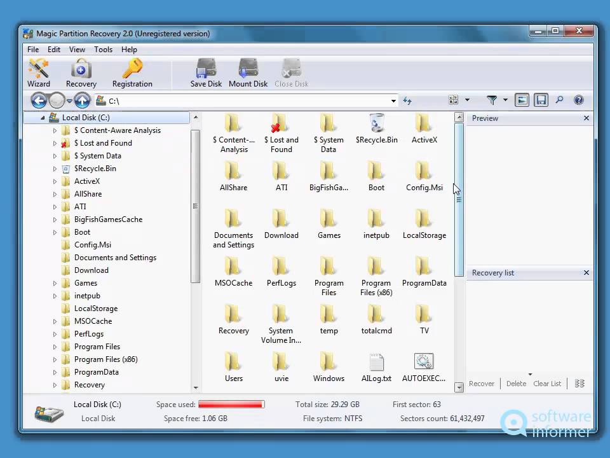
Task: Open the Edit menu
Action: [x=53, y=50]
